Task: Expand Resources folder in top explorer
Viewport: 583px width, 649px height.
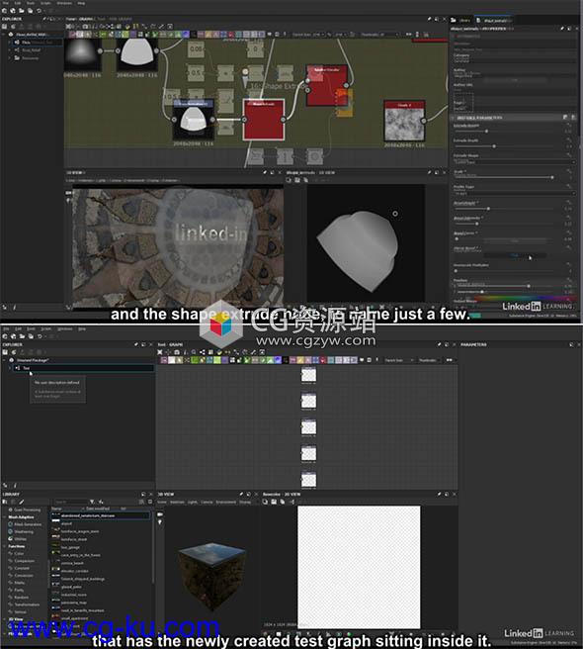Action: tap(10, 58)
